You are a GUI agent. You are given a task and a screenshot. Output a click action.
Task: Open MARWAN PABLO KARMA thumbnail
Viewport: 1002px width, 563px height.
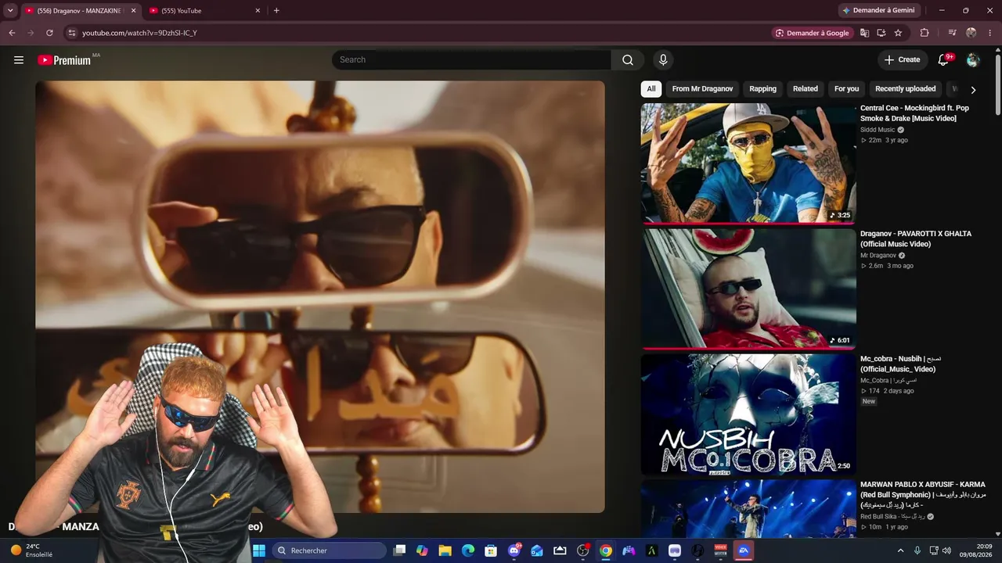(748, 509)
